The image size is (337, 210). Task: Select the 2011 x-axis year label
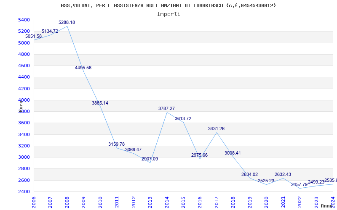click(x=117, y=202)
